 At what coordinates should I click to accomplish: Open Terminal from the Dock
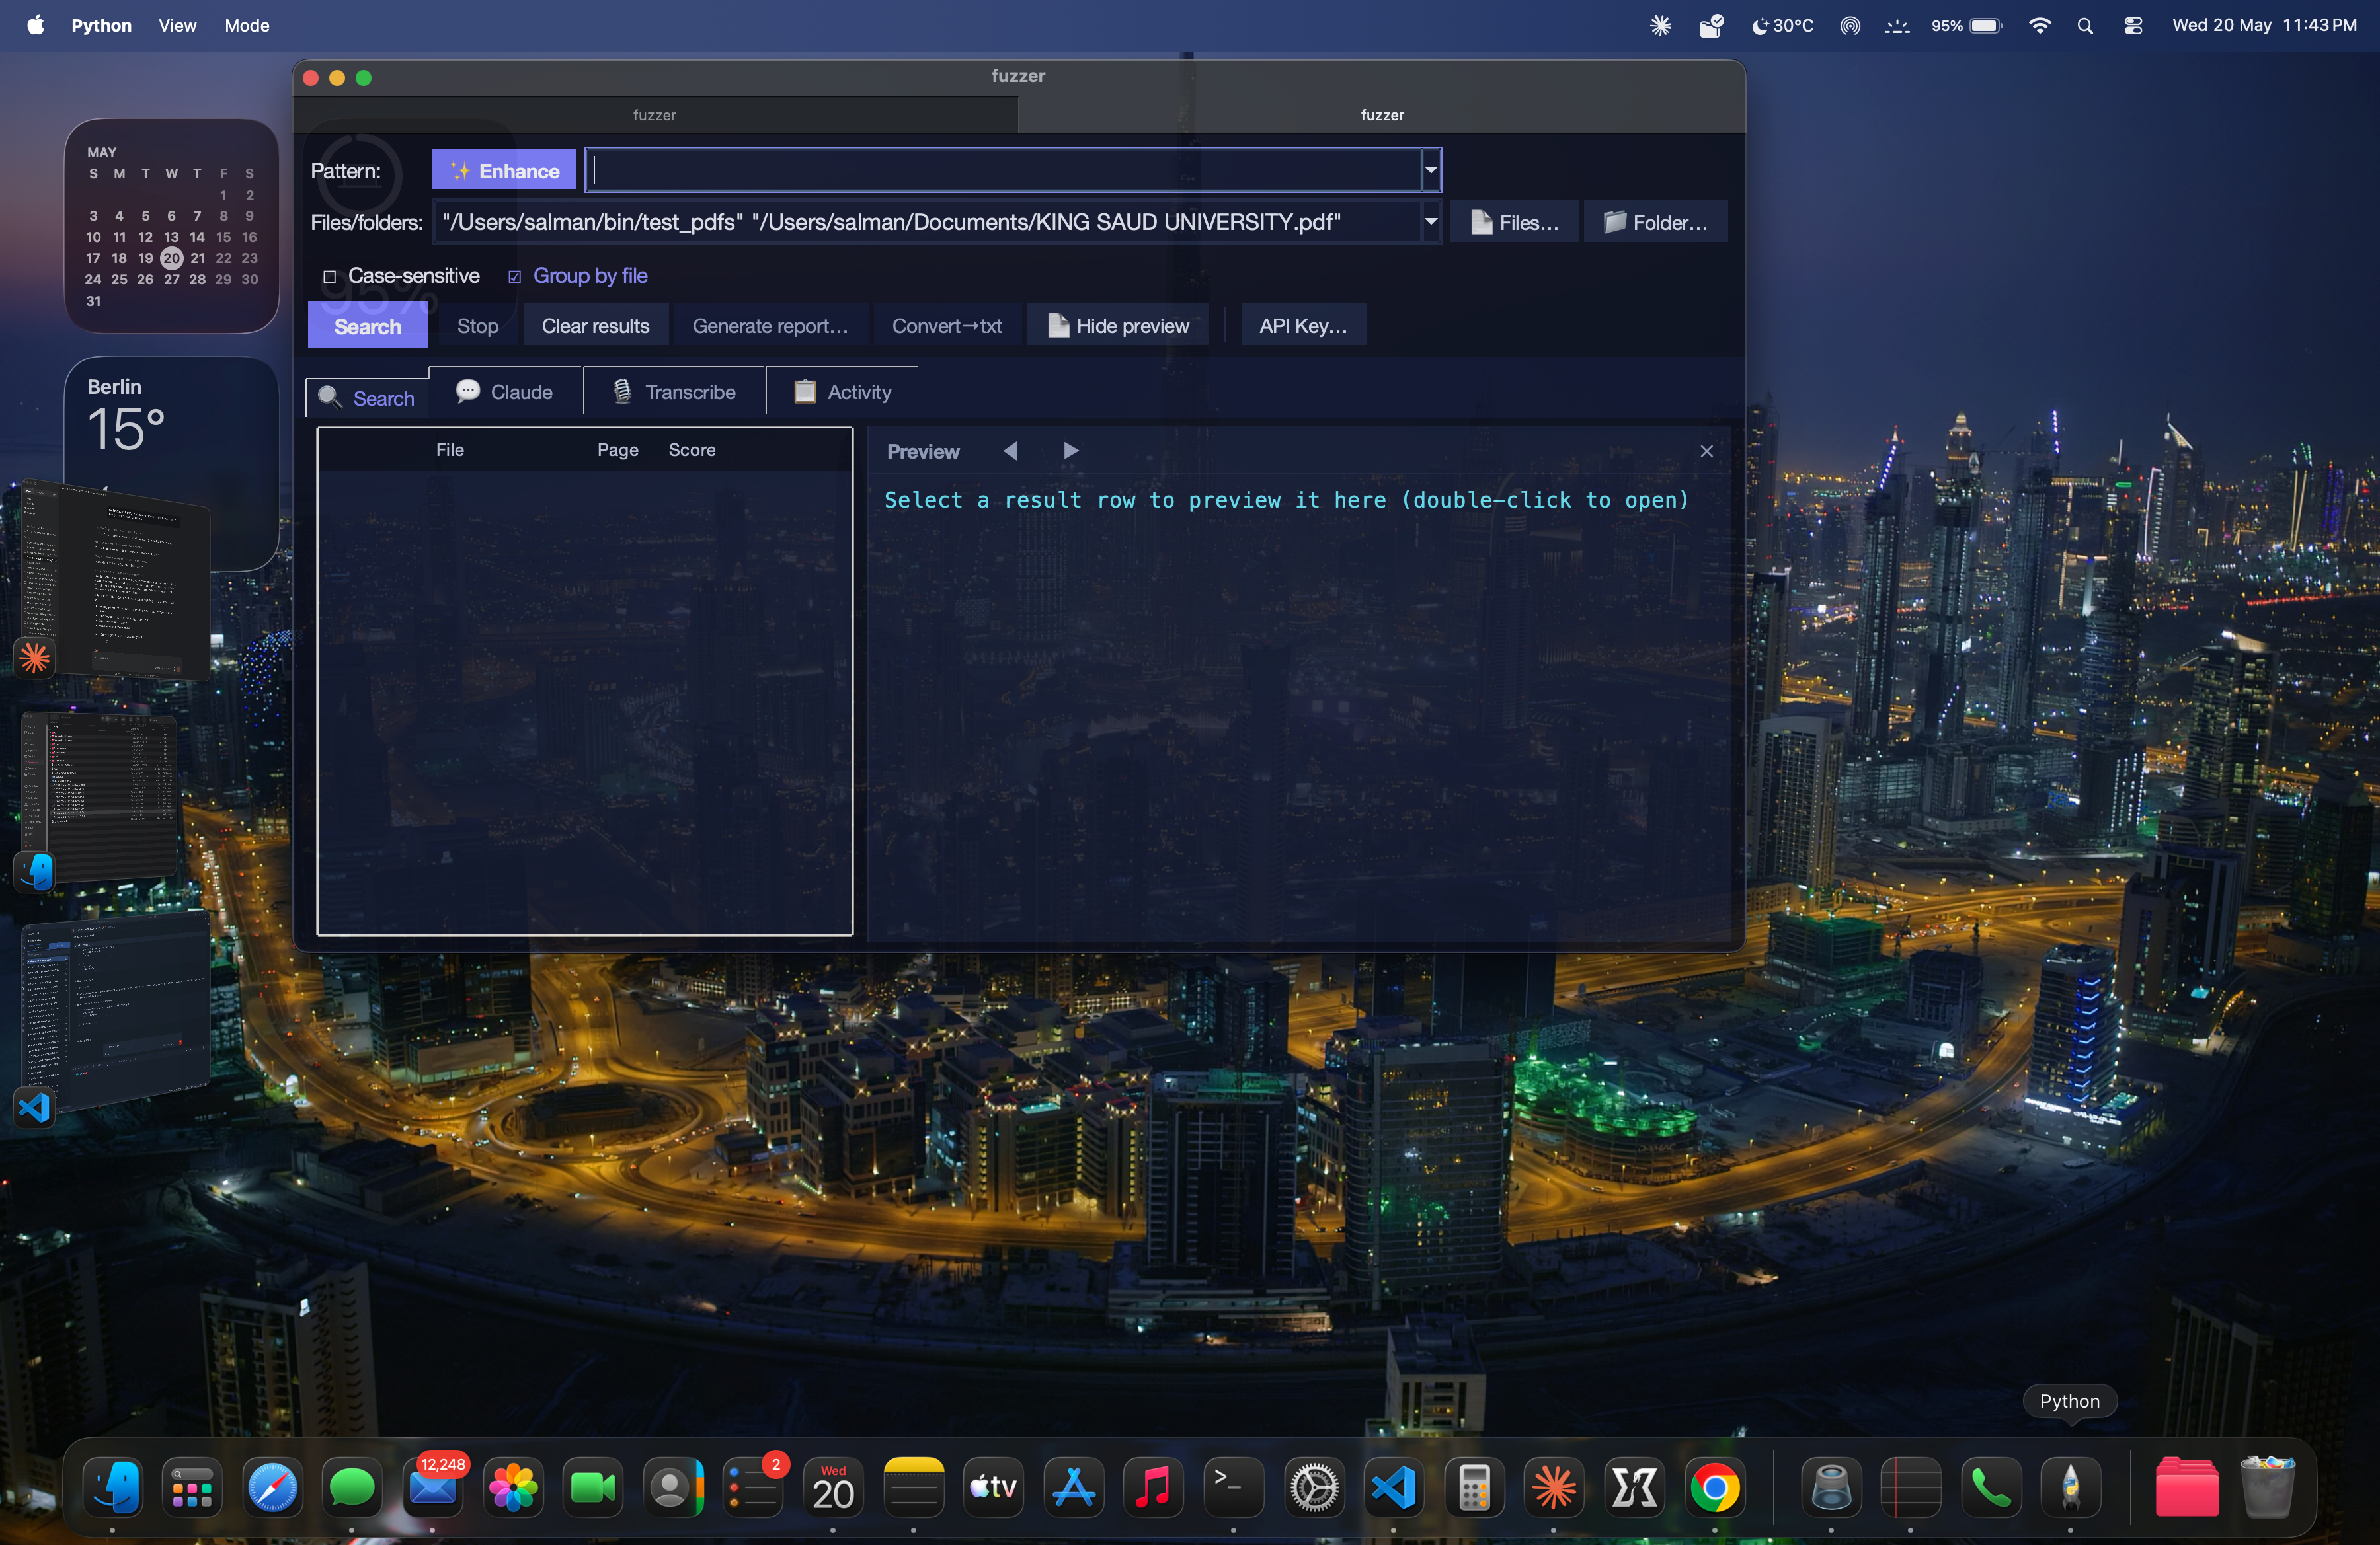(x=1233, y=1487)
